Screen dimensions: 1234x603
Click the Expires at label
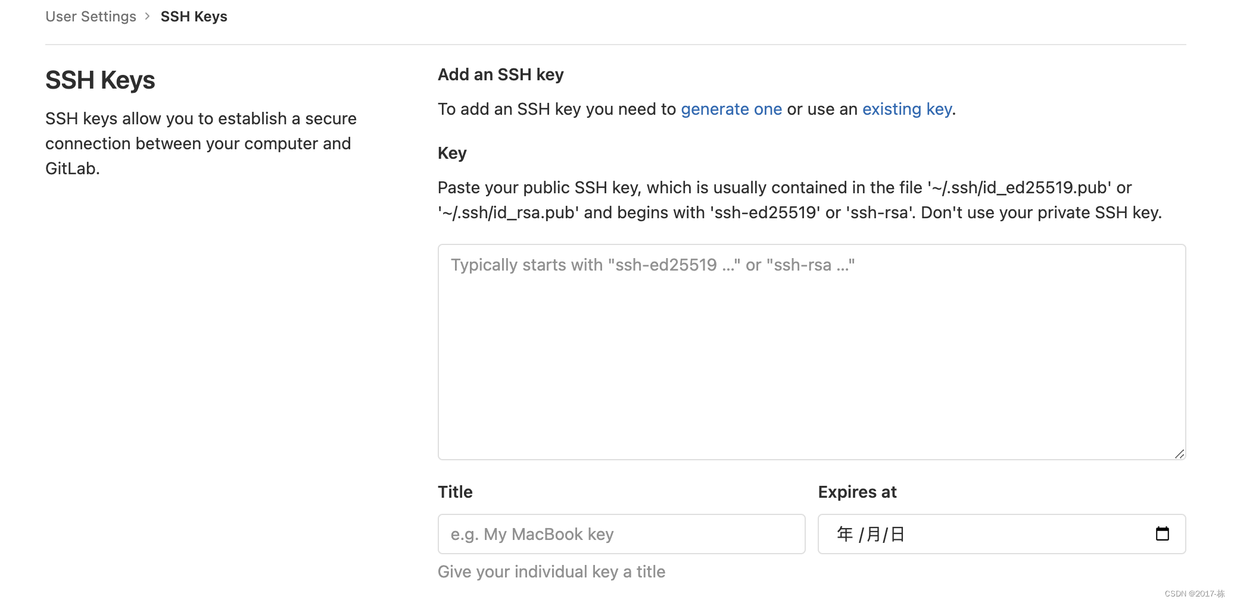coord(857,492)
